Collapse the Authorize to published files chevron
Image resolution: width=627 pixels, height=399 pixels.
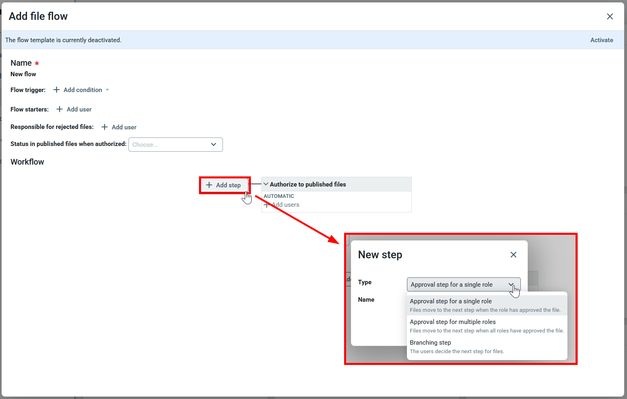[x=266, y=184]
